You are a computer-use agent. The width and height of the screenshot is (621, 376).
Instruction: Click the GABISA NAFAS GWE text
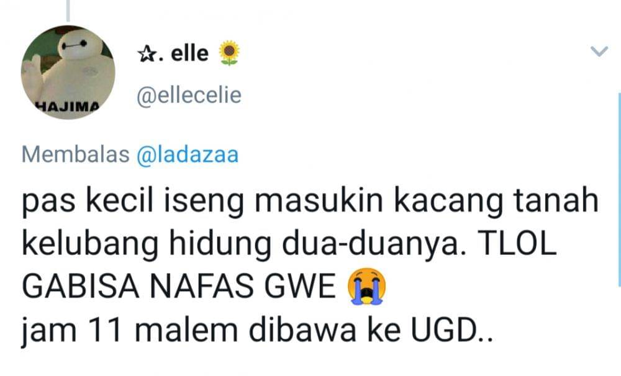179,287
